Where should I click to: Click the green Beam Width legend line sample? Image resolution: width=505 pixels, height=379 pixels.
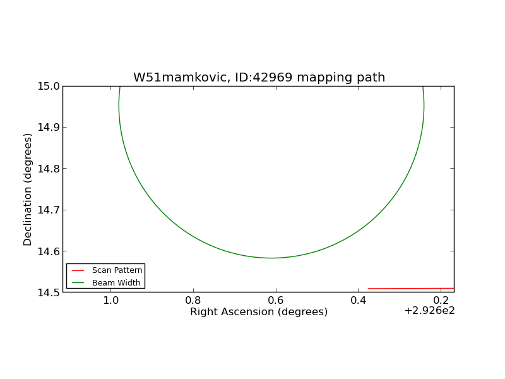pyautogui.click(x=78, y=283)
